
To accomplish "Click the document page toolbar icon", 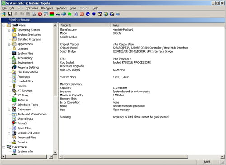I will [x=76, y=14].
